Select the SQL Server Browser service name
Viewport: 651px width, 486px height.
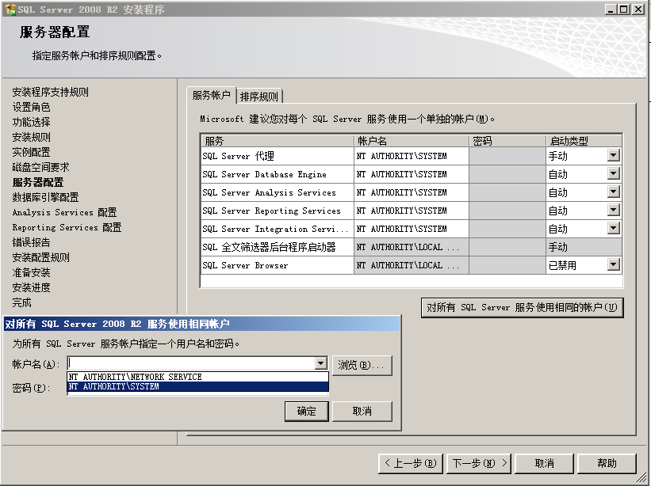click(278, 265)
